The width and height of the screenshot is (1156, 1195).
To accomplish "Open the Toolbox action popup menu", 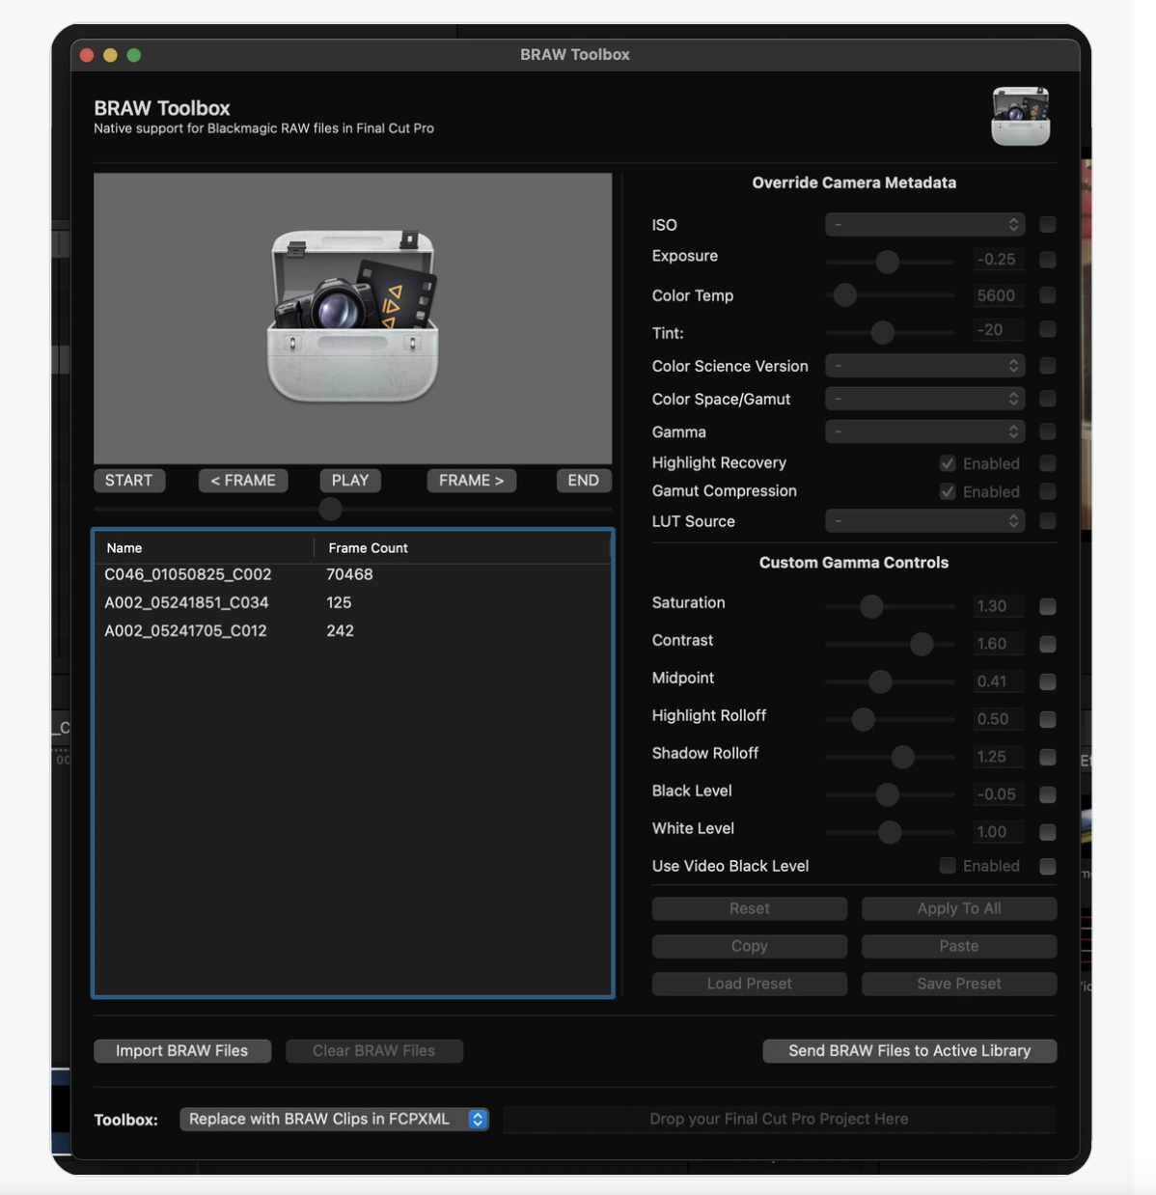I will 334,1119.
